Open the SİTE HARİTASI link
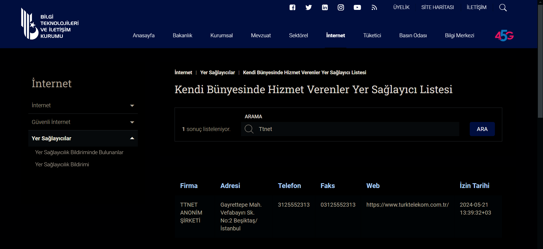The image size is (543, 249). click(437, 7)
